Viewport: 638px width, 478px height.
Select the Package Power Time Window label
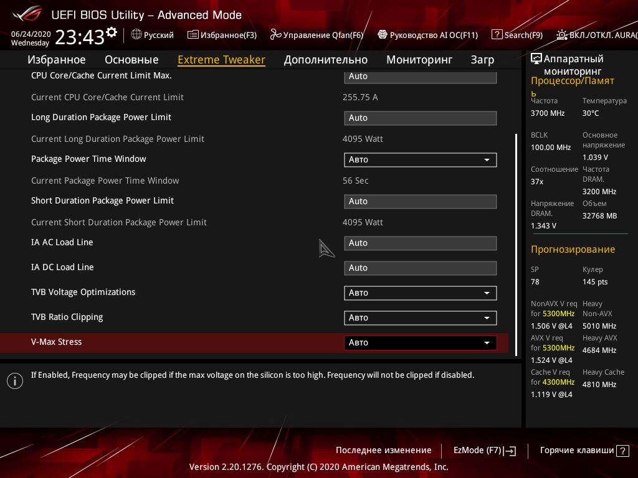tap(88, 159)
